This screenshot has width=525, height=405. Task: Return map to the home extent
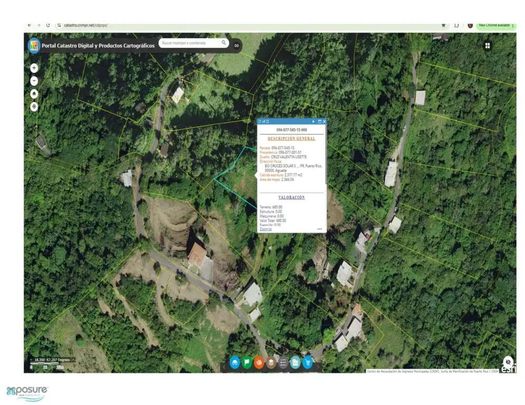pos(34,93)
